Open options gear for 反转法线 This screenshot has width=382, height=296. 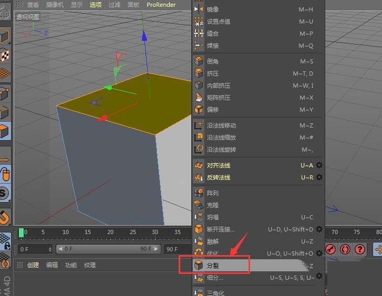click(x=319, y=177)
